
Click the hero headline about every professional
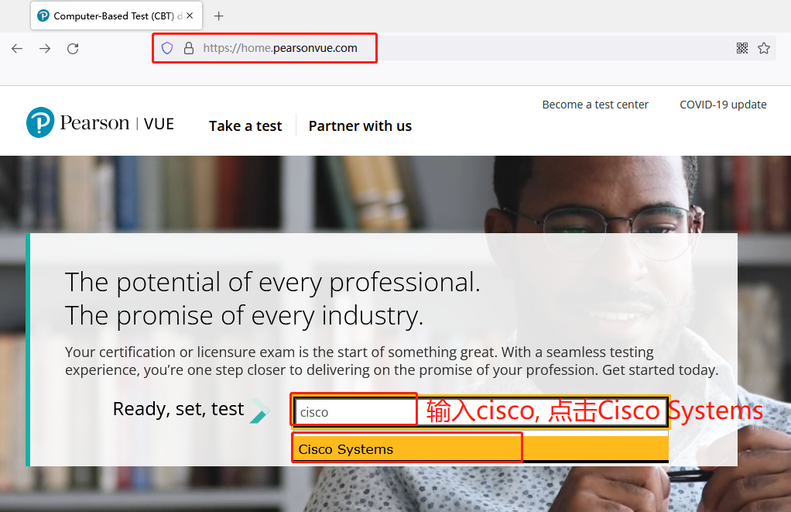click(272, 283)
